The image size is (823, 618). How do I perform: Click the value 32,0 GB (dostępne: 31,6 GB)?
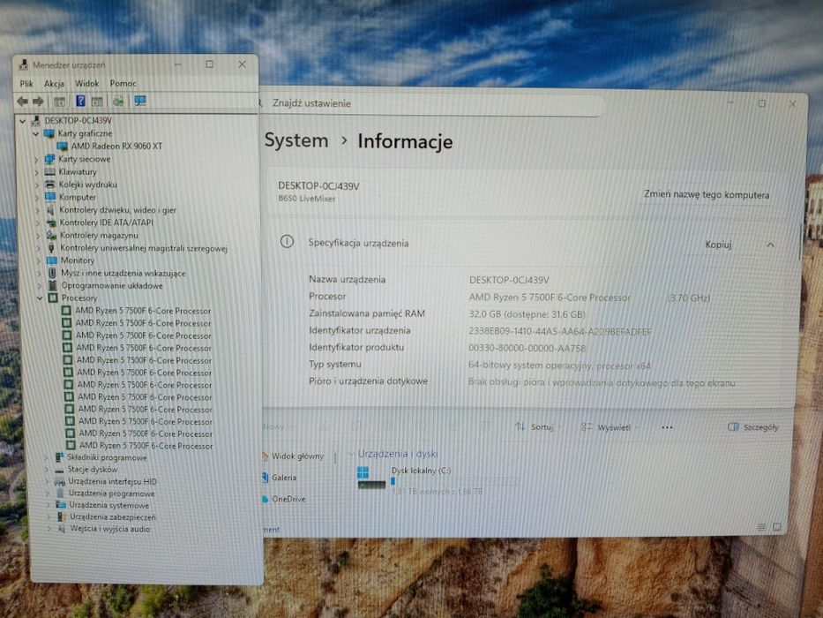click(527, 314)
